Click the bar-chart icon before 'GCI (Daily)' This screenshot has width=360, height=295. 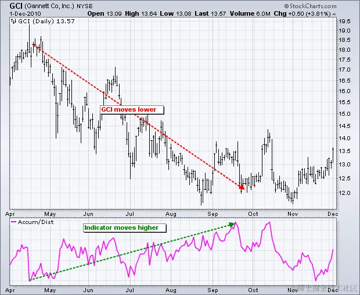pyautogui.click(x=13, y=22)
